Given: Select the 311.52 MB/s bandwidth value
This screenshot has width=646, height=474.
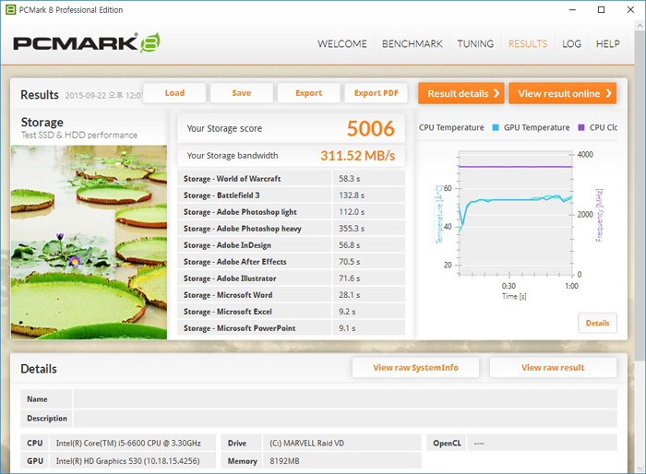Looking at the screenshot, I should point(358,156).
